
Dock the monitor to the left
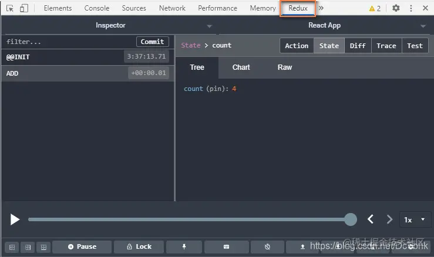pyautogui.click(x=12, y=247)
